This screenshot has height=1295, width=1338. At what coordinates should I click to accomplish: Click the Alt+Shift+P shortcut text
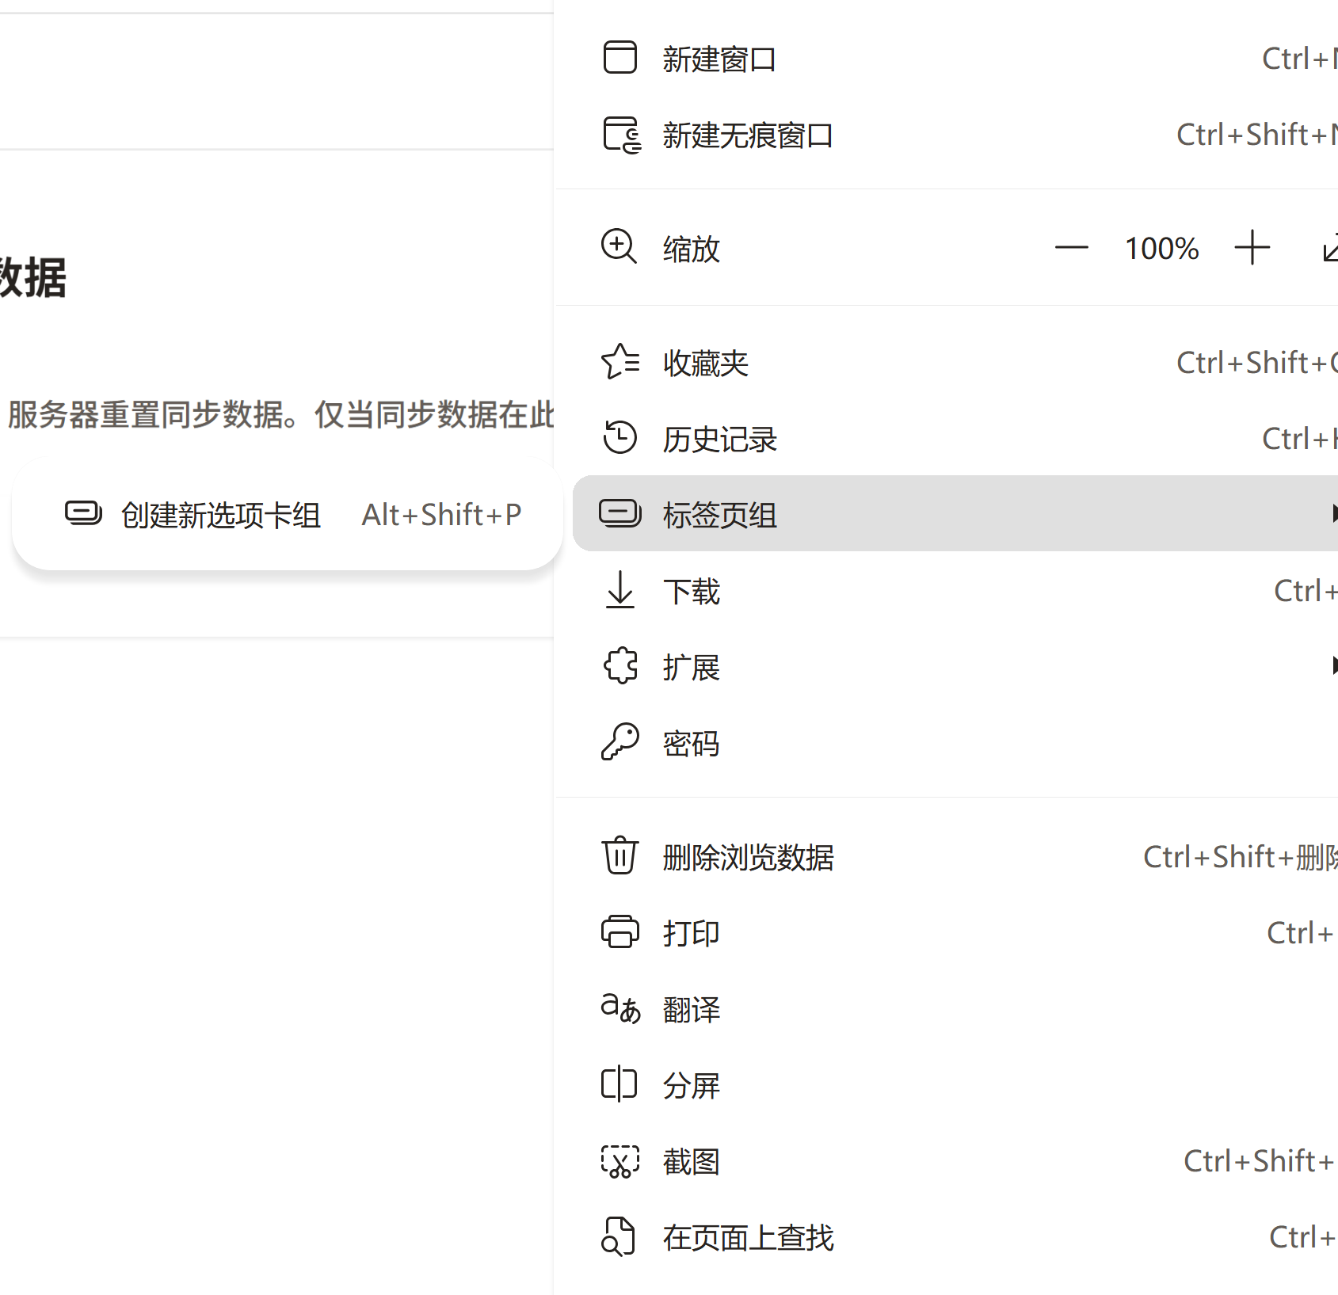tap(441, 515)
